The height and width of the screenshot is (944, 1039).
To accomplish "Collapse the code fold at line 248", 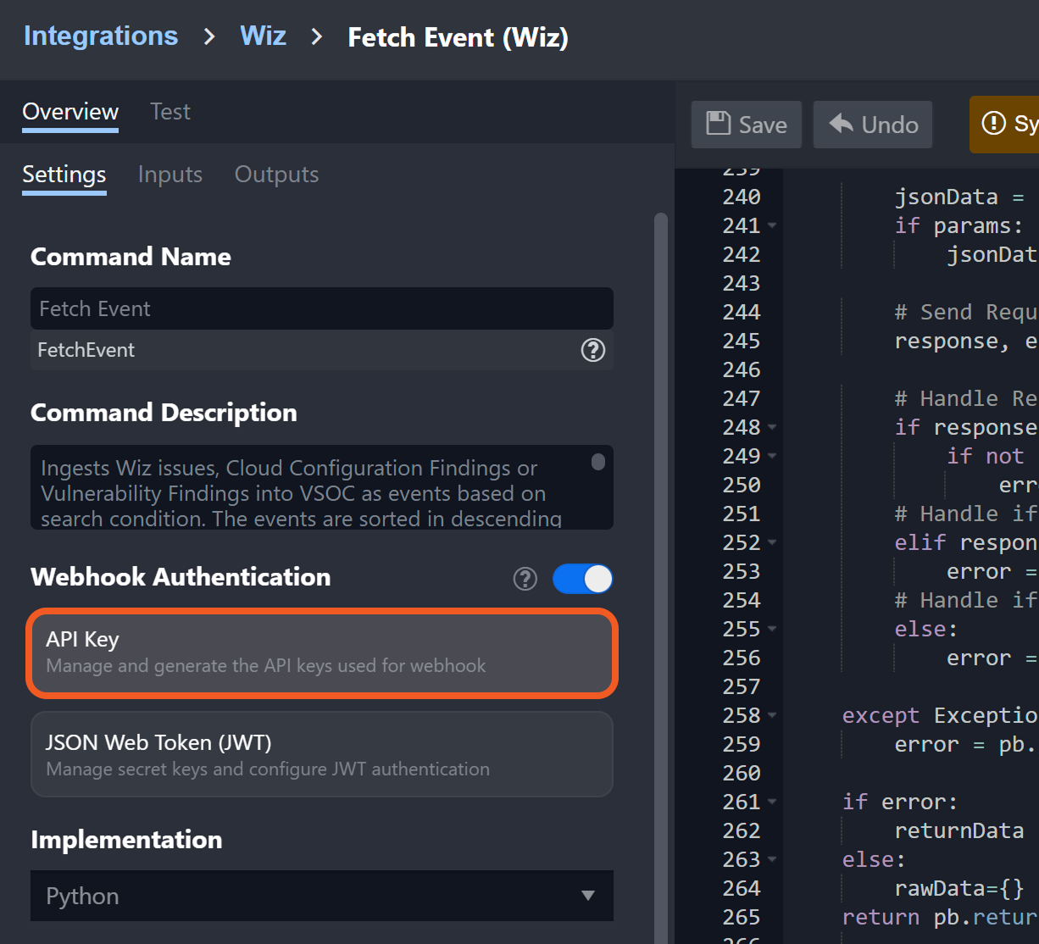I will [772, 428].
